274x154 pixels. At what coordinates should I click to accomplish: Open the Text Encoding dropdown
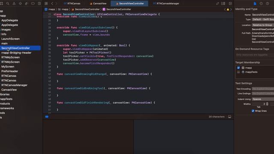(263, 89)
